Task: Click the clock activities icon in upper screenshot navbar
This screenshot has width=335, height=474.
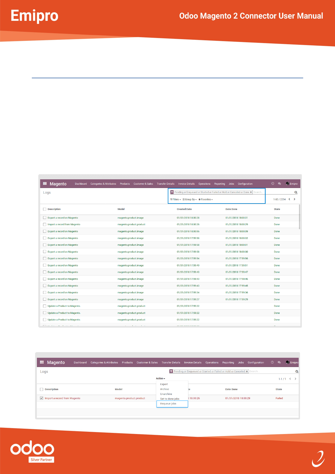Action: pos(273,184)
